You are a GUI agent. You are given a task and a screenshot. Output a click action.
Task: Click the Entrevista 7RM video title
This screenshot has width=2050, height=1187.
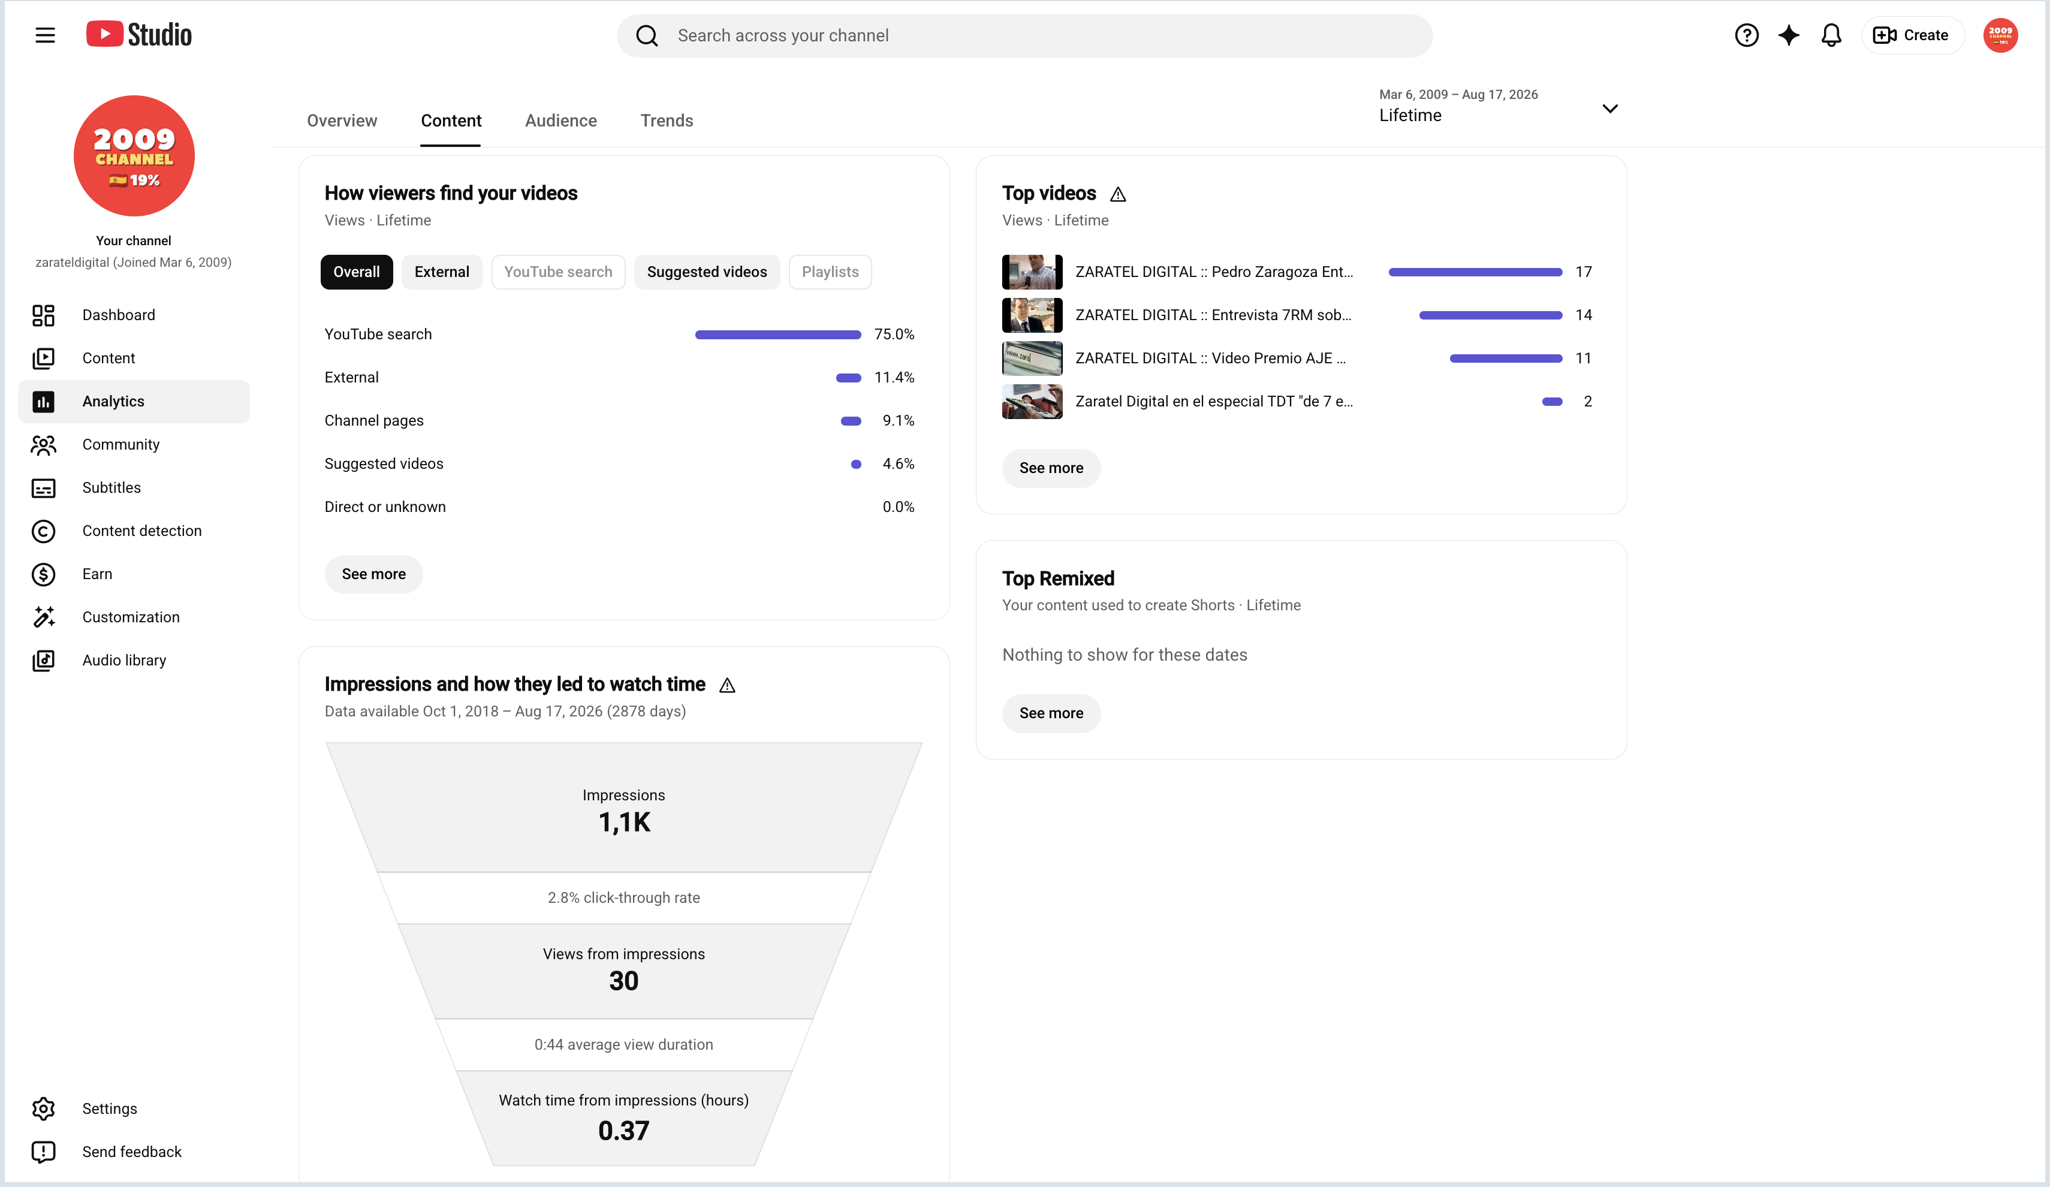pyautogui.click(x=1213, y=315)
